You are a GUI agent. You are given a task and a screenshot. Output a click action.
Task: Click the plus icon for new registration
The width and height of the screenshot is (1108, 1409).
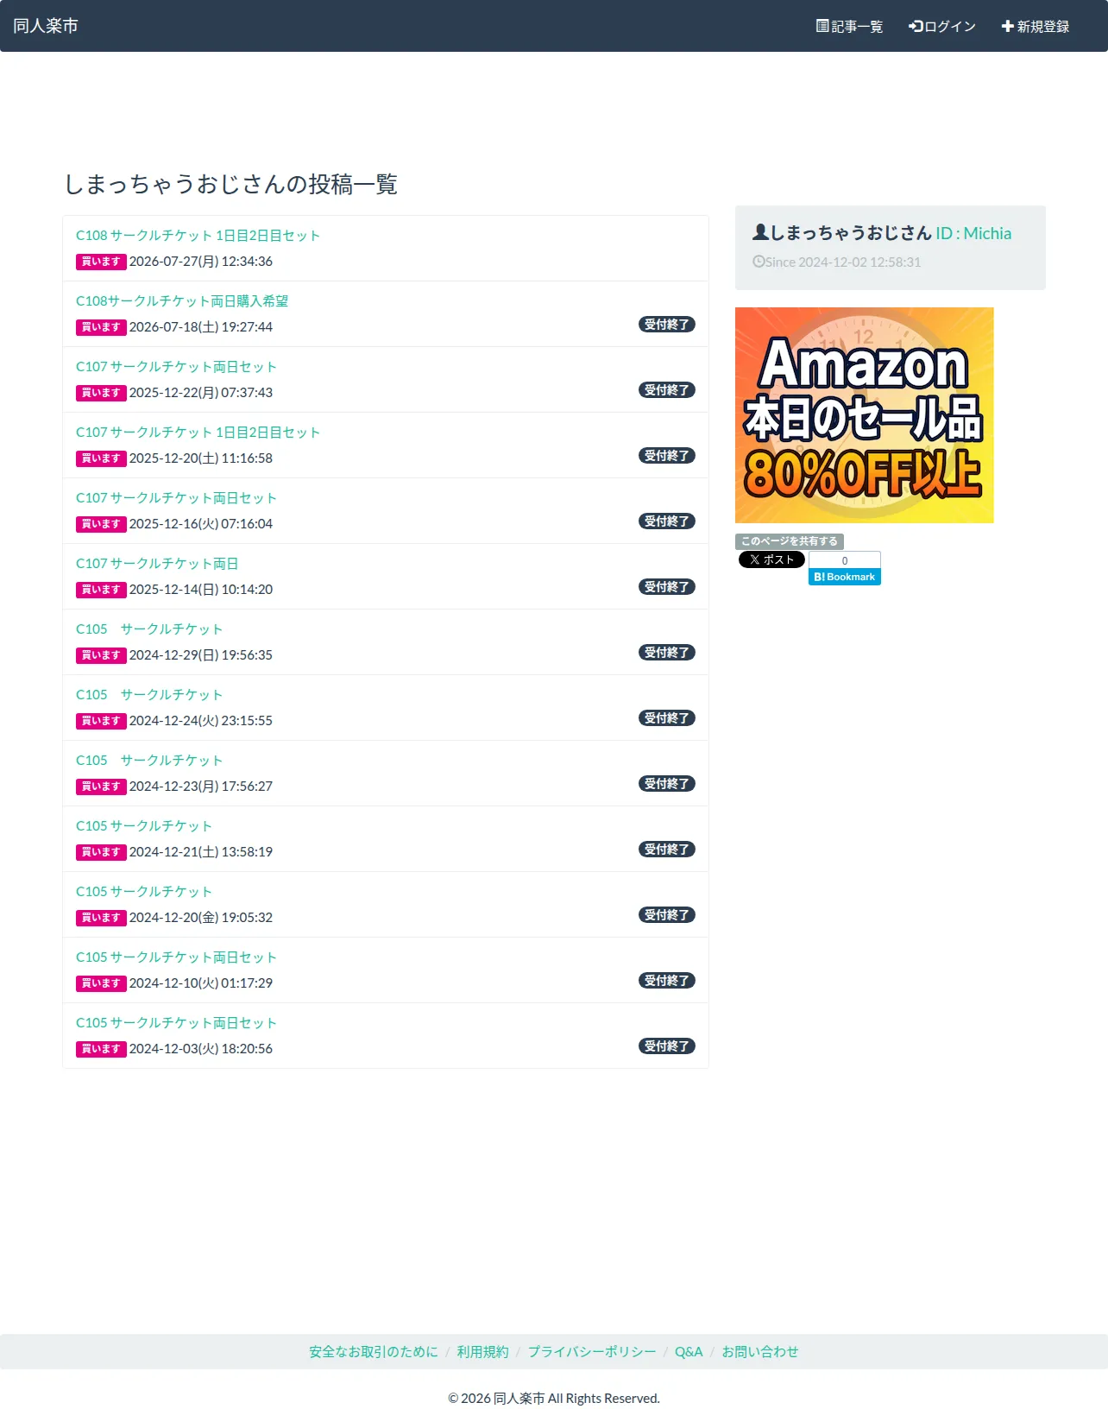pos(1007,26)
